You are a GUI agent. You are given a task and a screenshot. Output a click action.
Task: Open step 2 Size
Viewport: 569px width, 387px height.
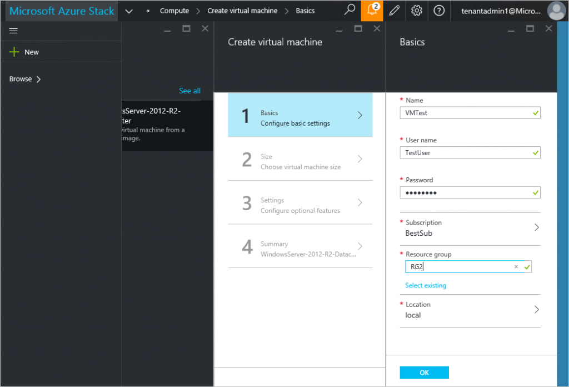pyautogui.click(x=300, y=159)
